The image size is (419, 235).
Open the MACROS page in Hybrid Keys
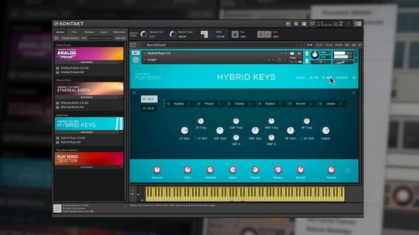point(342,78)
